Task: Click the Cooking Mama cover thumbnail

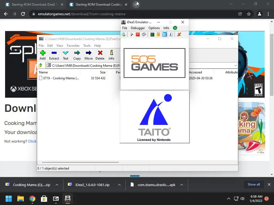Action: point(252,128)
